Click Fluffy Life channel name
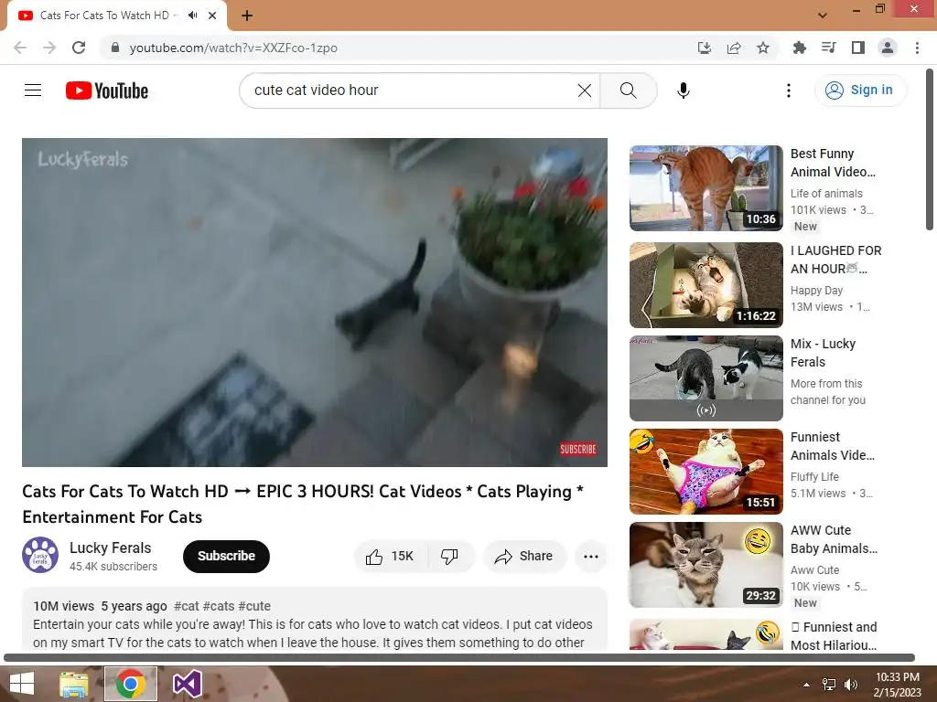This screenshot has width=937, height=702. click(x=814, y=477)
